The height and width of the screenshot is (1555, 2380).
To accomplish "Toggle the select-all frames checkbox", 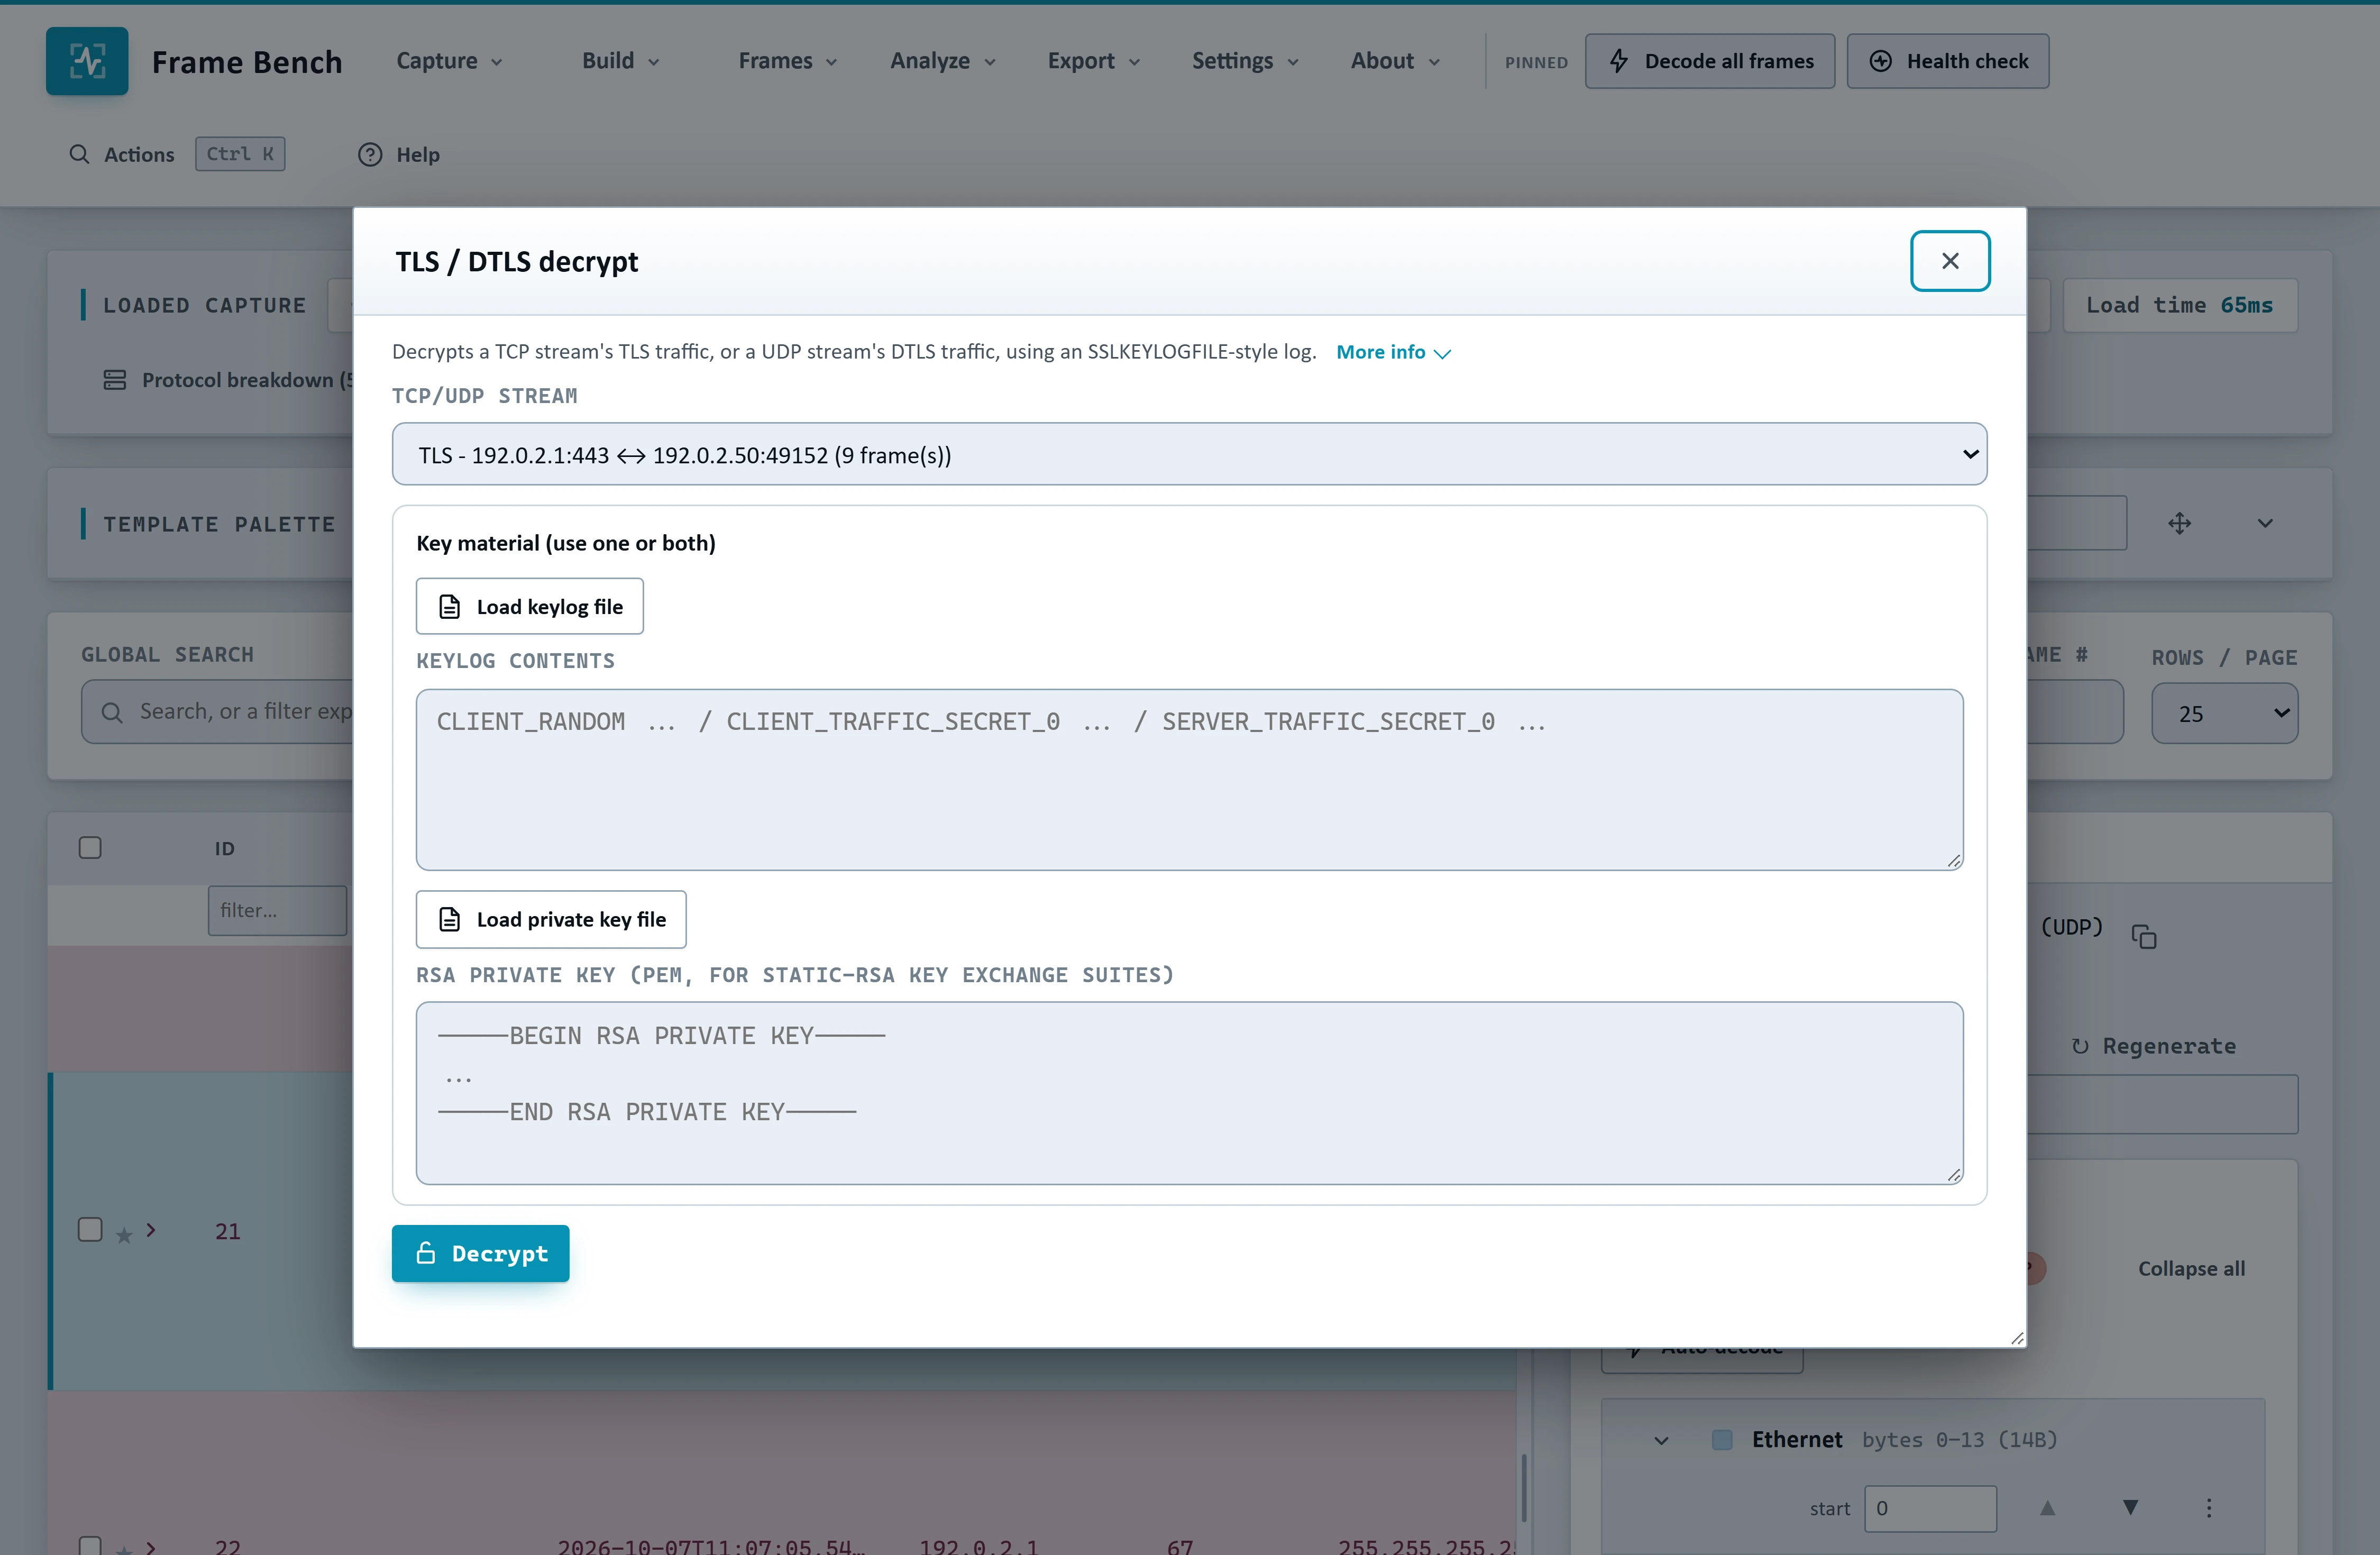I will pos(90,848).
